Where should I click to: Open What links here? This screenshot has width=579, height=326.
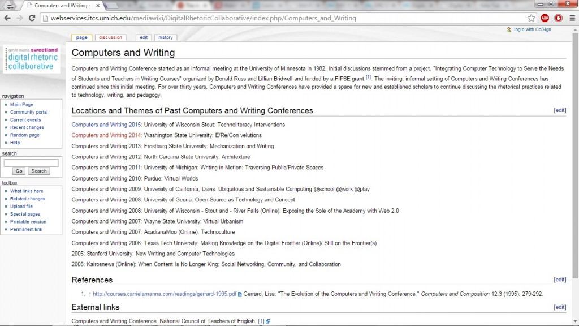(x=27, y=191)
